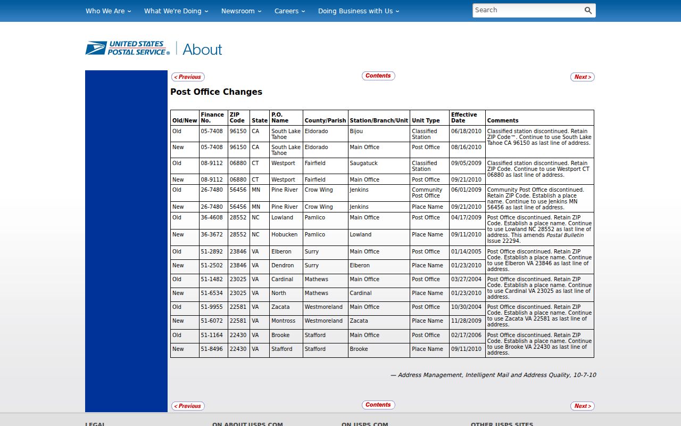Expand the Who We Are menu
This screenshot has height=426, width=681.
pyautogui.click(x=108, y=11)
